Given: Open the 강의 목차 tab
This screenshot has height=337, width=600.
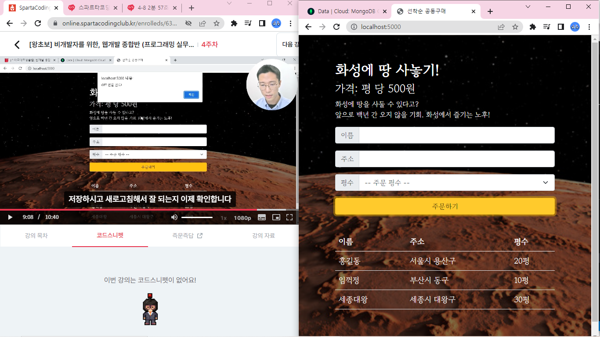Looking at the screenshot, I should coord(36,236).
